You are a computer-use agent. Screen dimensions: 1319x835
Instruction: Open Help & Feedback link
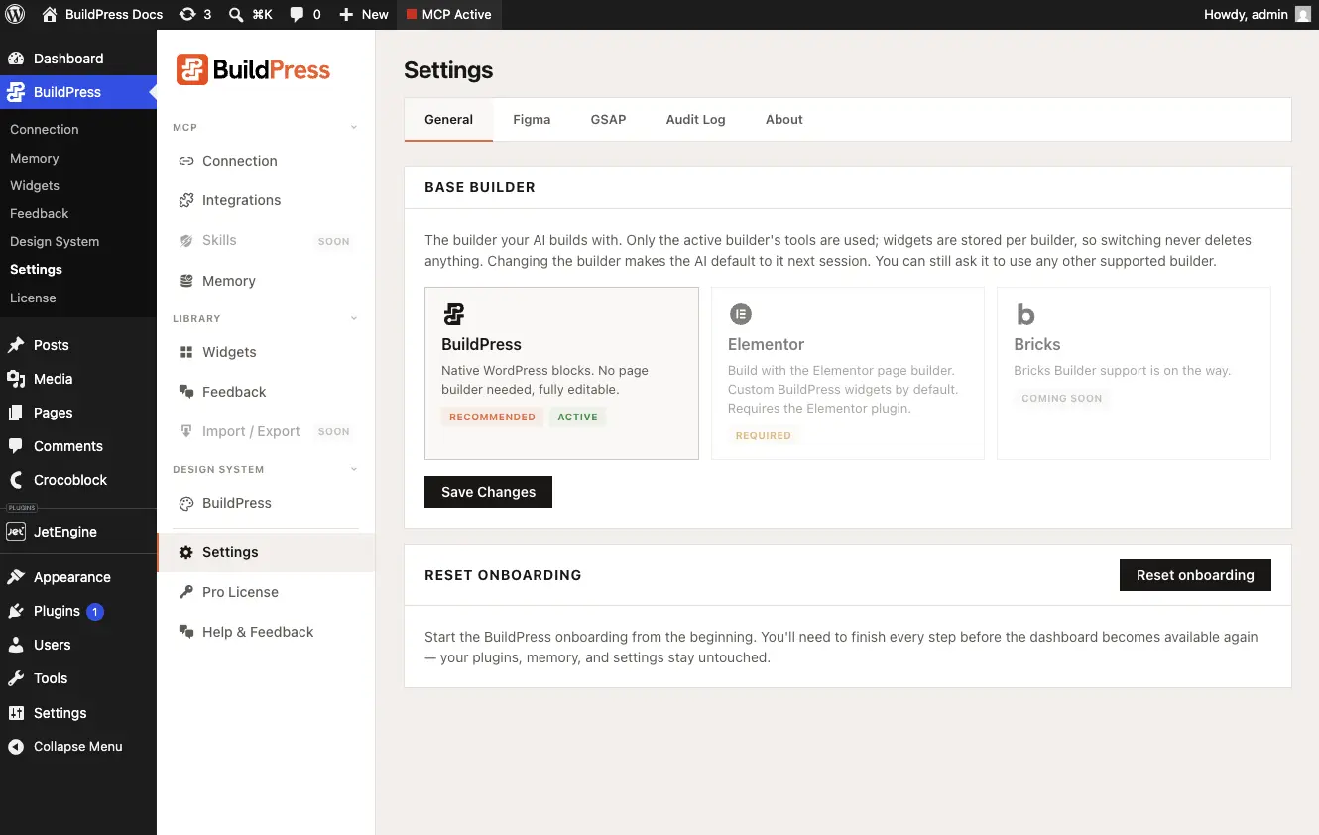[266, 632]
